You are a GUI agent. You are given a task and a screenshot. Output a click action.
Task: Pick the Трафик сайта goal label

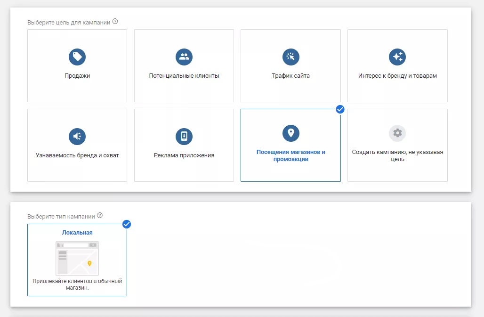point(290,76)
